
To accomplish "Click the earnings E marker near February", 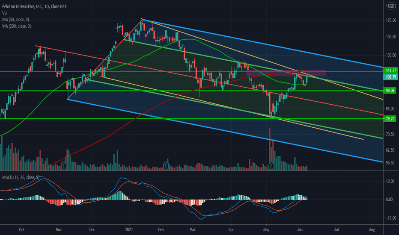I will pos(166,166).
